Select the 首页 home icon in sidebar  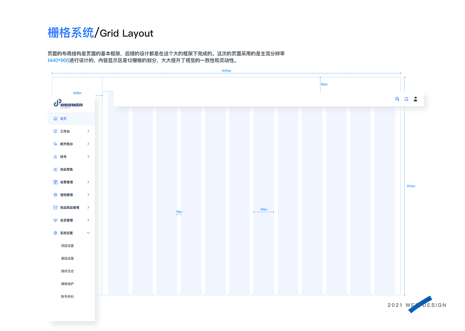56,118
